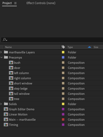Viewport: 103px width, 137px height.
Task: Click "Folder" type cell for Precomps
Action: pos(72,57)
